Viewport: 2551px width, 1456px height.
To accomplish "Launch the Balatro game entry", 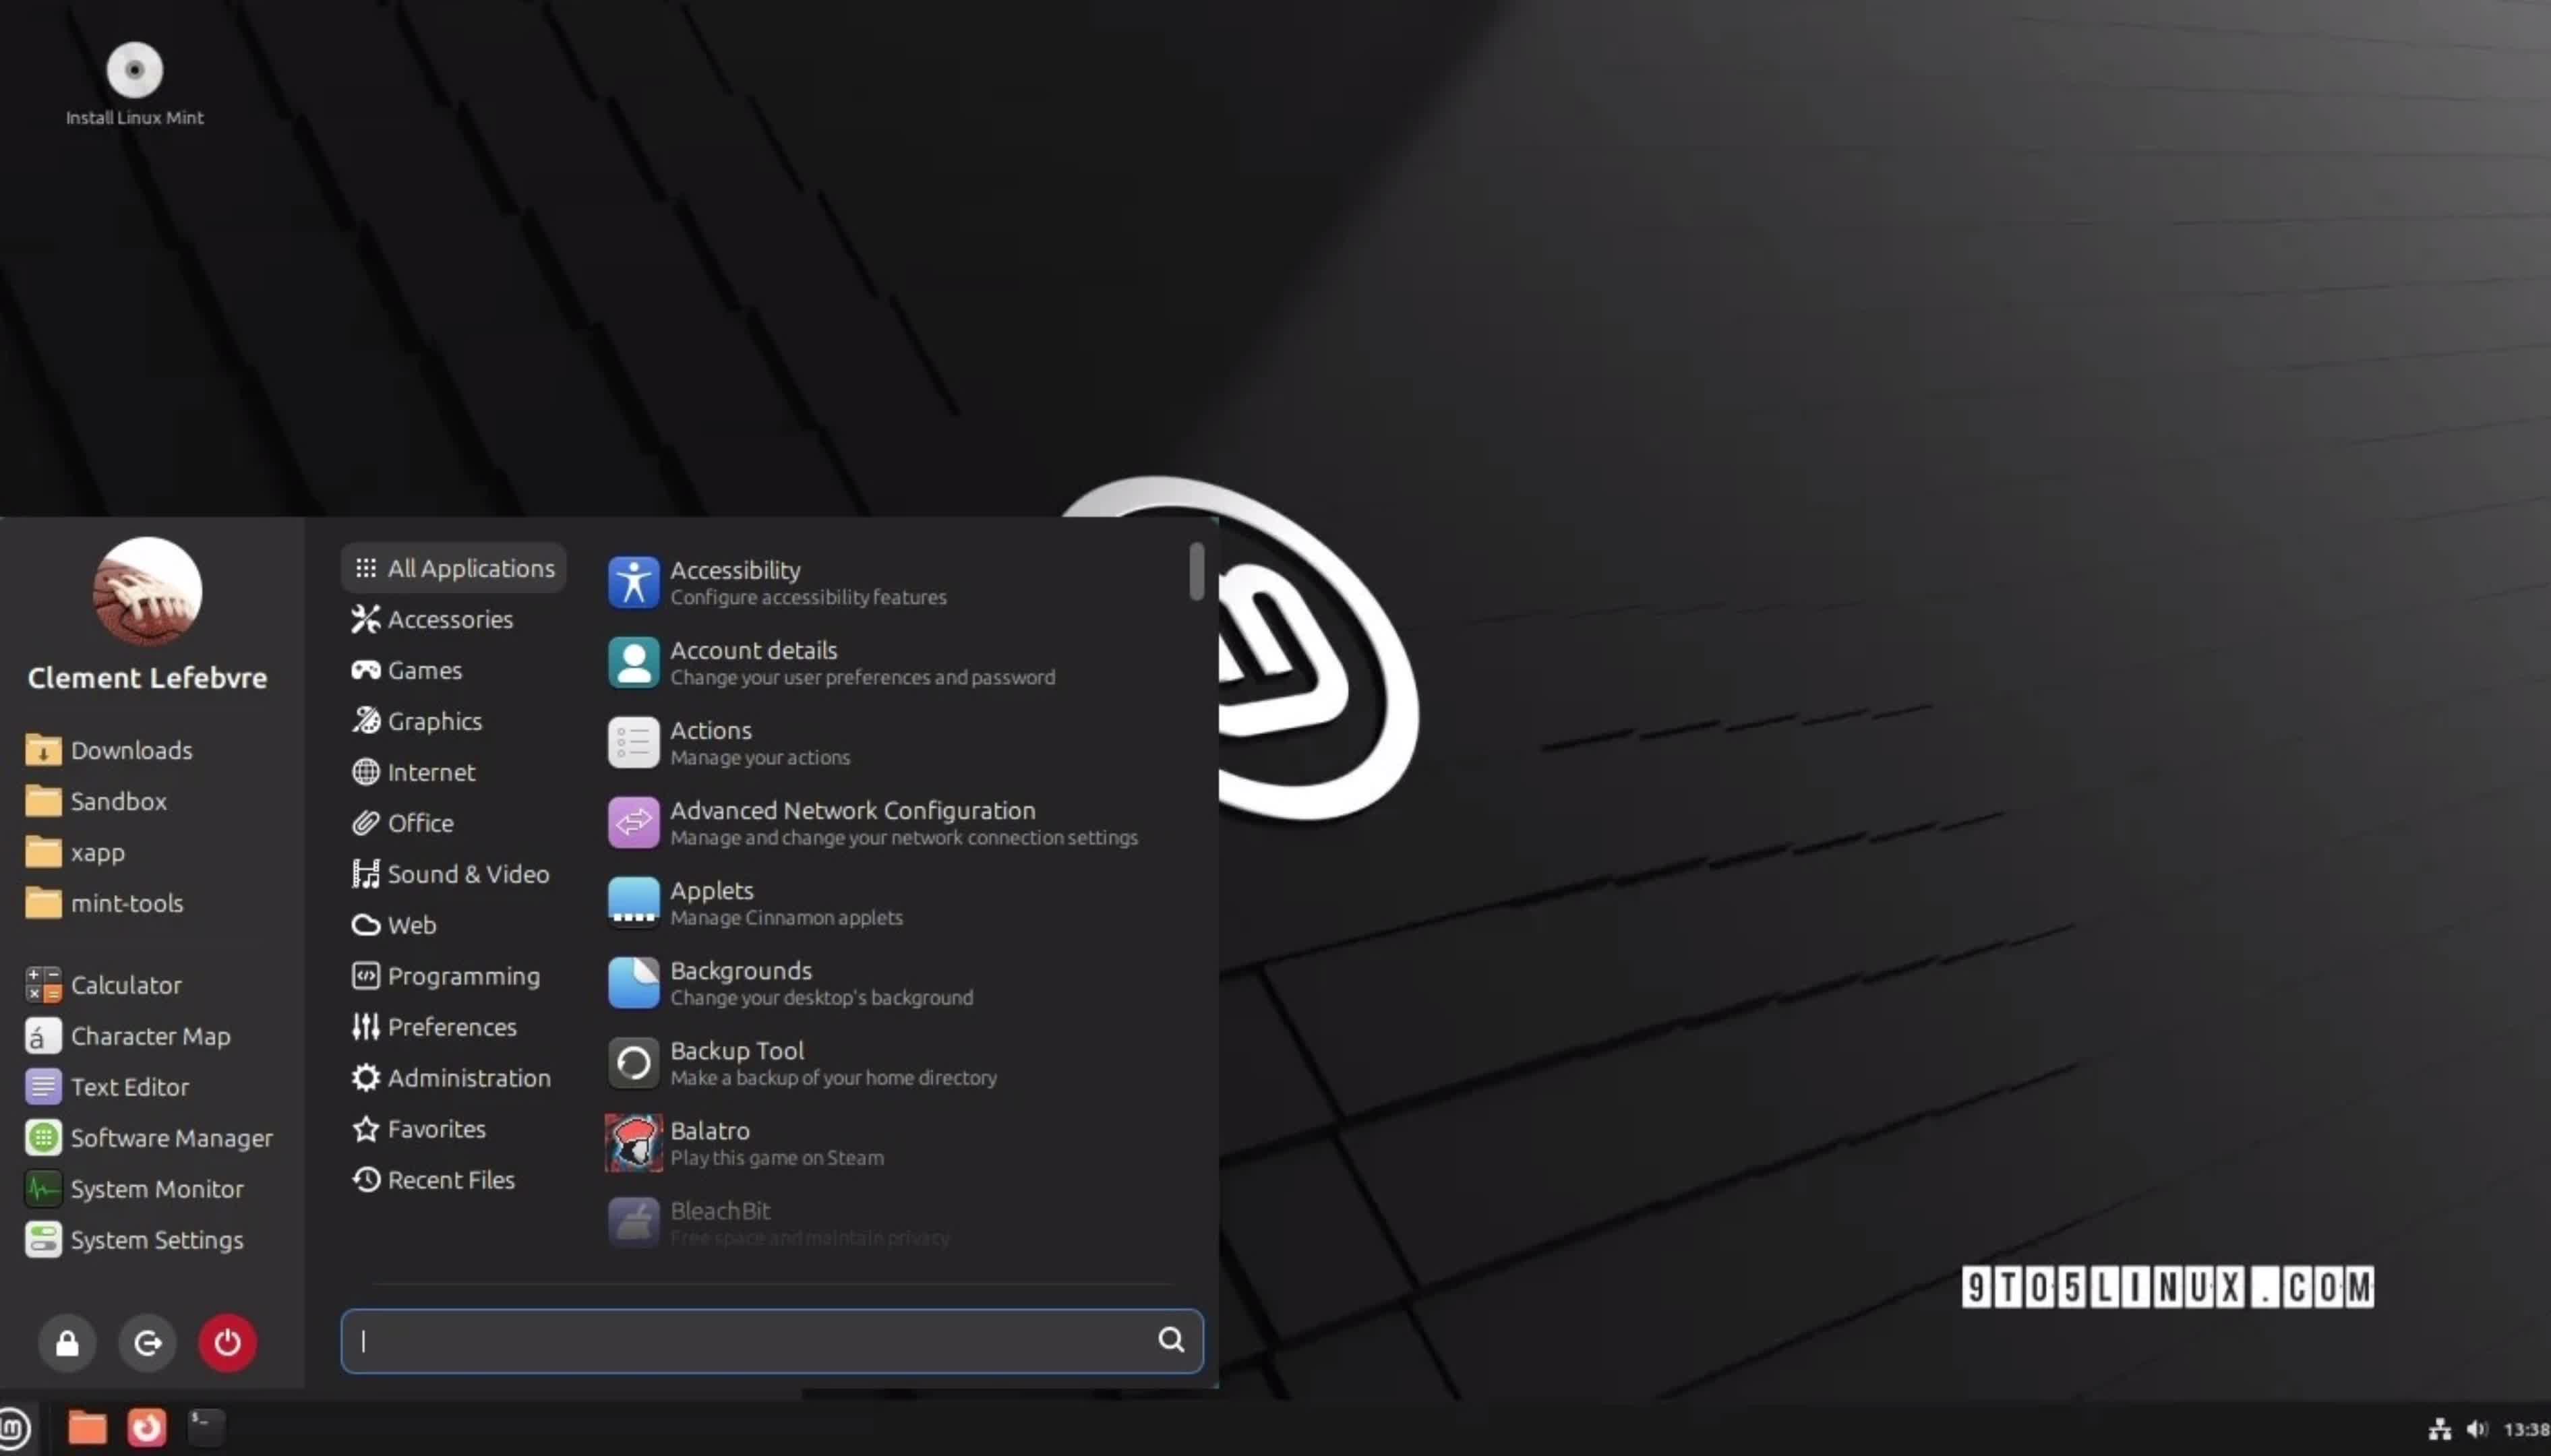I will (x=777, y=1142).
